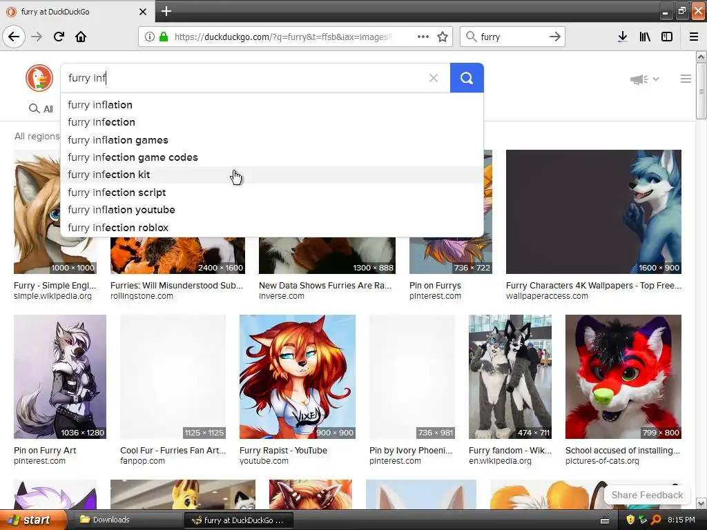This screenshot has height=530, width=707.
Task: Choose suggestion 'furry inflation youtube'
Action: click(x=271, y=210)
